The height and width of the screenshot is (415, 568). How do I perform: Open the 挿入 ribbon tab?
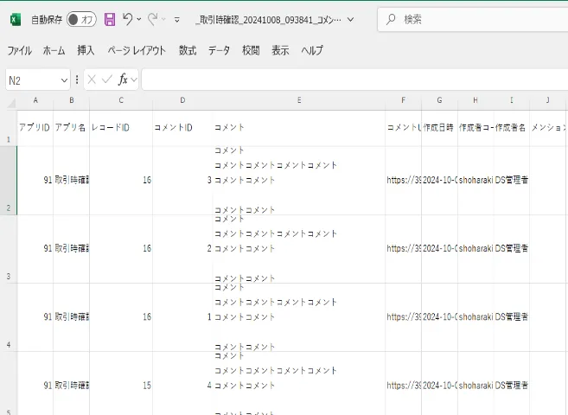click(x=86, y=50)
